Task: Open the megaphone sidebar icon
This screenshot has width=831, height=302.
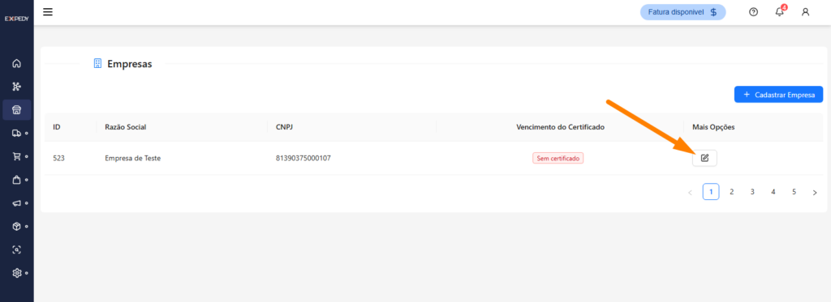Action: [x=16, y=203]
